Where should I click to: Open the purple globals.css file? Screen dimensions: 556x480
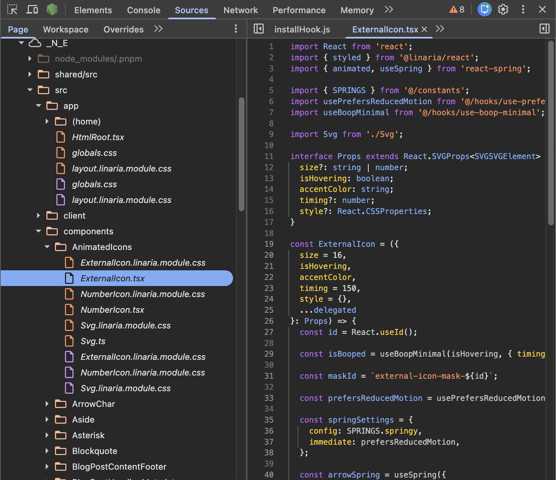[x=94, y=184]
